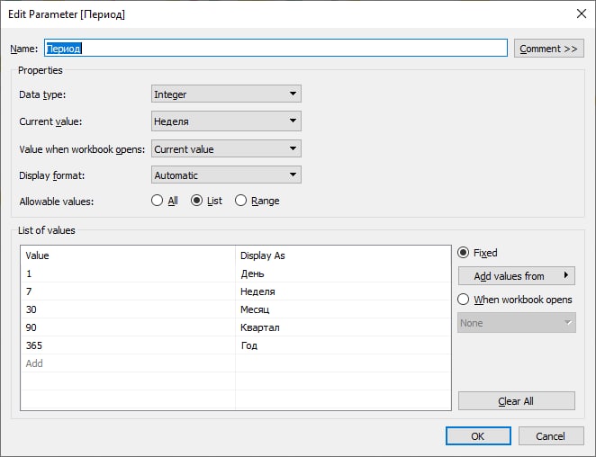Select value cell 1

tap(129, 273)
